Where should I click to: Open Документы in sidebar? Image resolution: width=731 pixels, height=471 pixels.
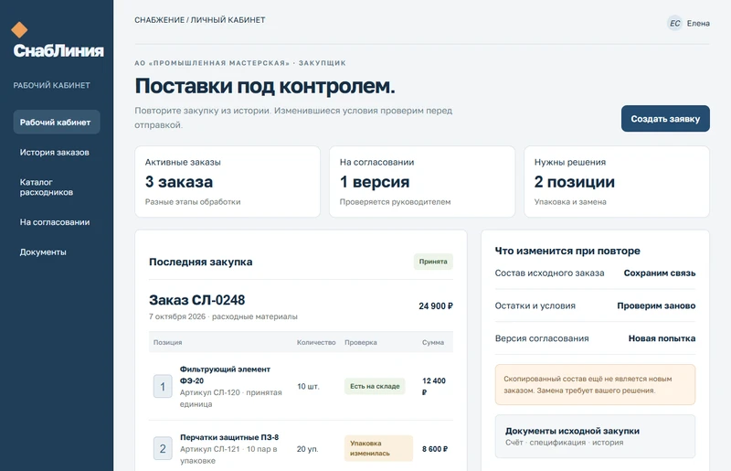57,252
